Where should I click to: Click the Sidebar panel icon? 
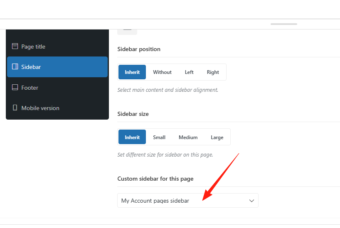[x=15, y=67]
